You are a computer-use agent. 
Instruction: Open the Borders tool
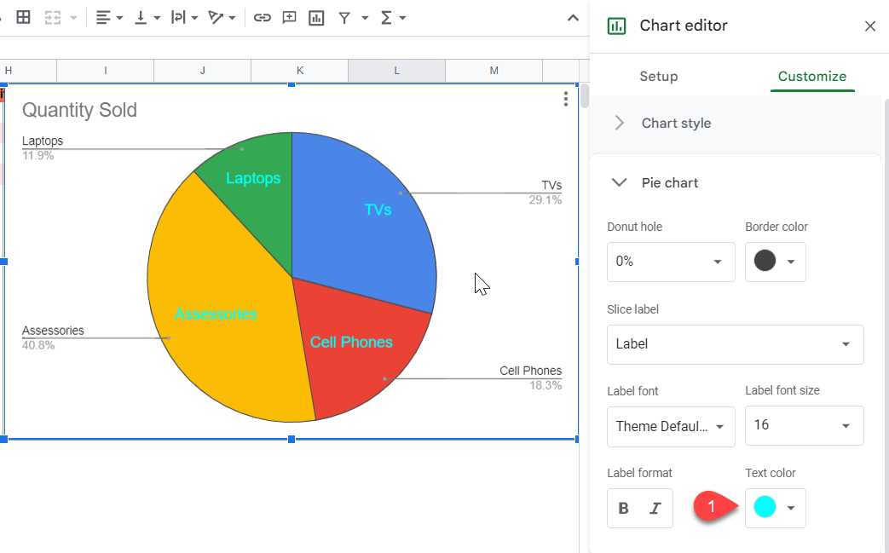point(23,17)
